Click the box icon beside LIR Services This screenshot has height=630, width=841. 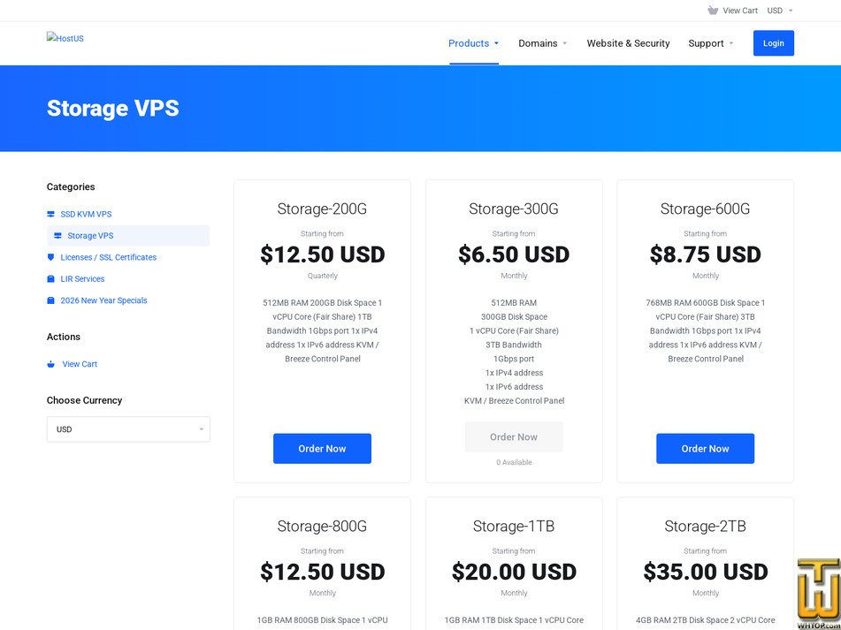[x=51, y=279]
